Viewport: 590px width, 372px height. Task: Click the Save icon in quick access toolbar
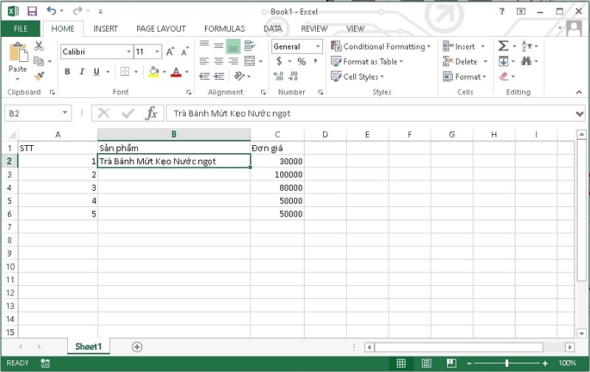pos(32,11)
